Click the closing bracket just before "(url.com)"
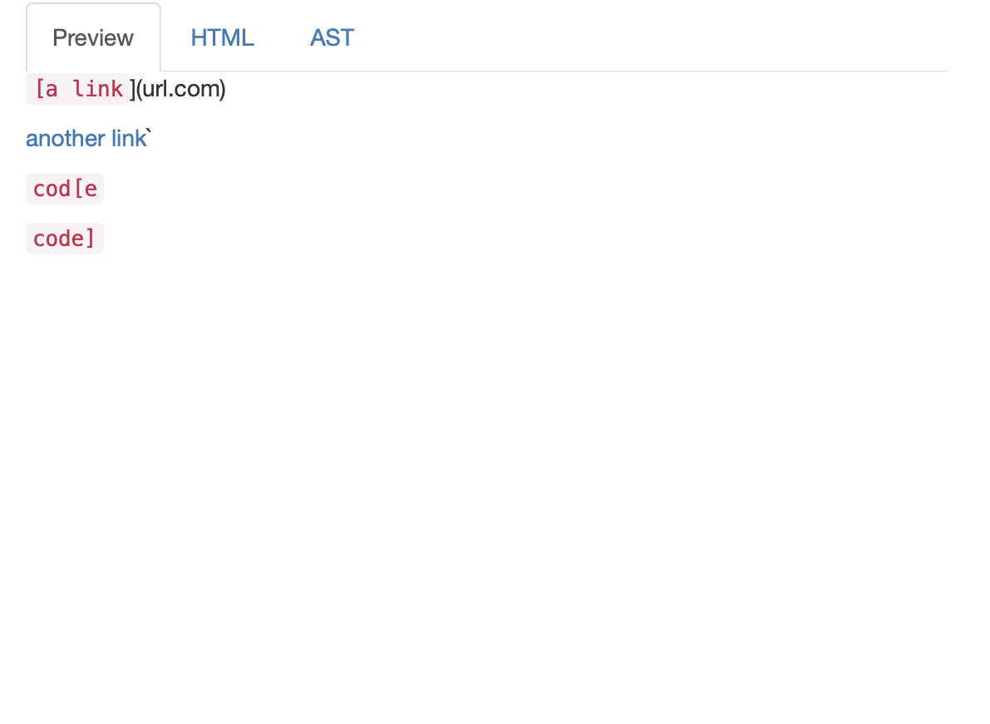The image size is (990, 724). tap(132, 89)
